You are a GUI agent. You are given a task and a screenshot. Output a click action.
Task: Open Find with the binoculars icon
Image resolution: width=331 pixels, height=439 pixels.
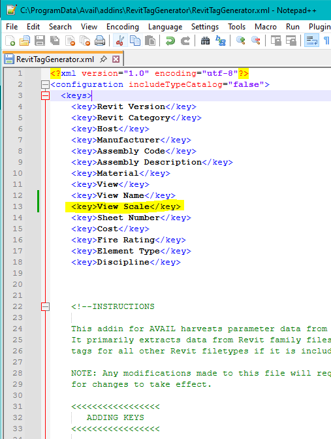pos(205,41)
